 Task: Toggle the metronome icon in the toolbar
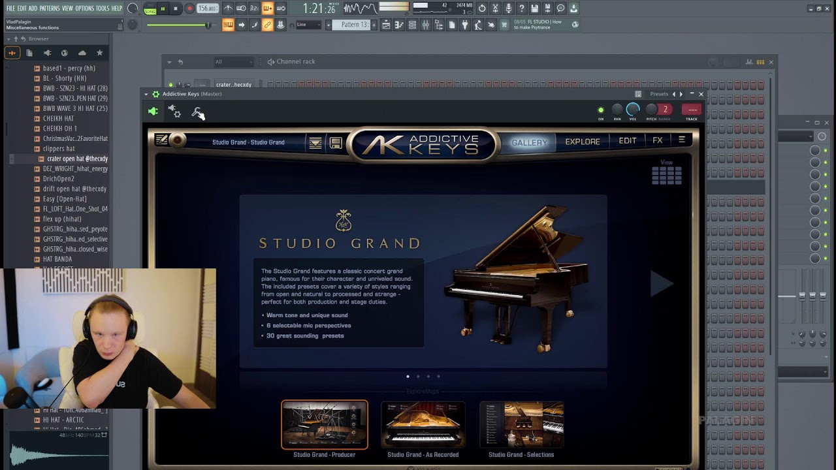[228, 8]
